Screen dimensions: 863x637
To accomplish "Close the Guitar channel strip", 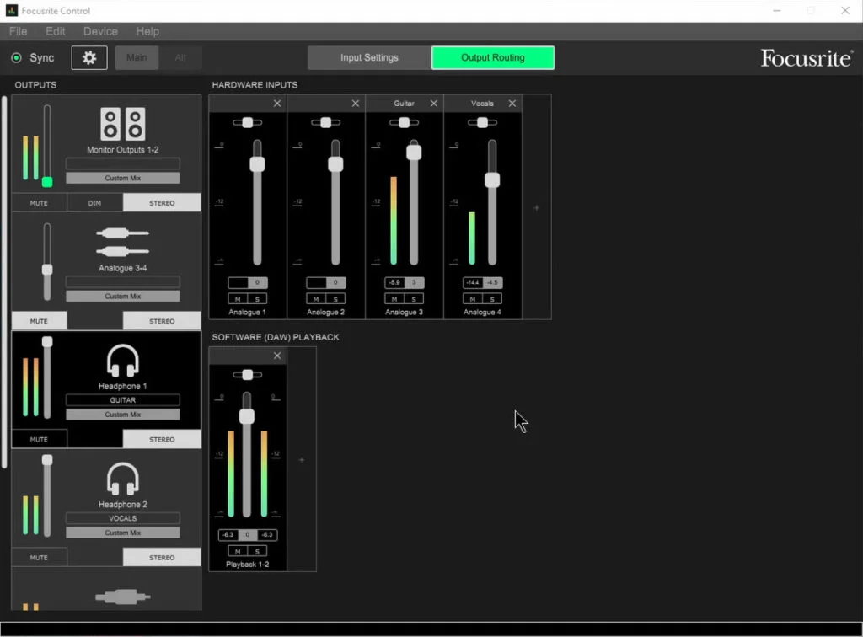I will click(434, 104).
